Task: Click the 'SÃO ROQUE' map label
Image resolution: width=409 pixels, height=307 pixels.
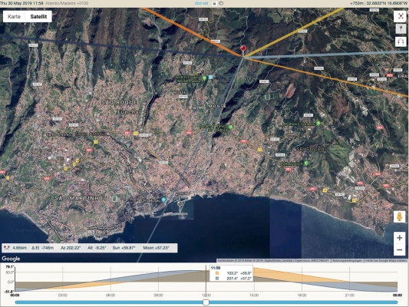Action: (x=119, y=103)
